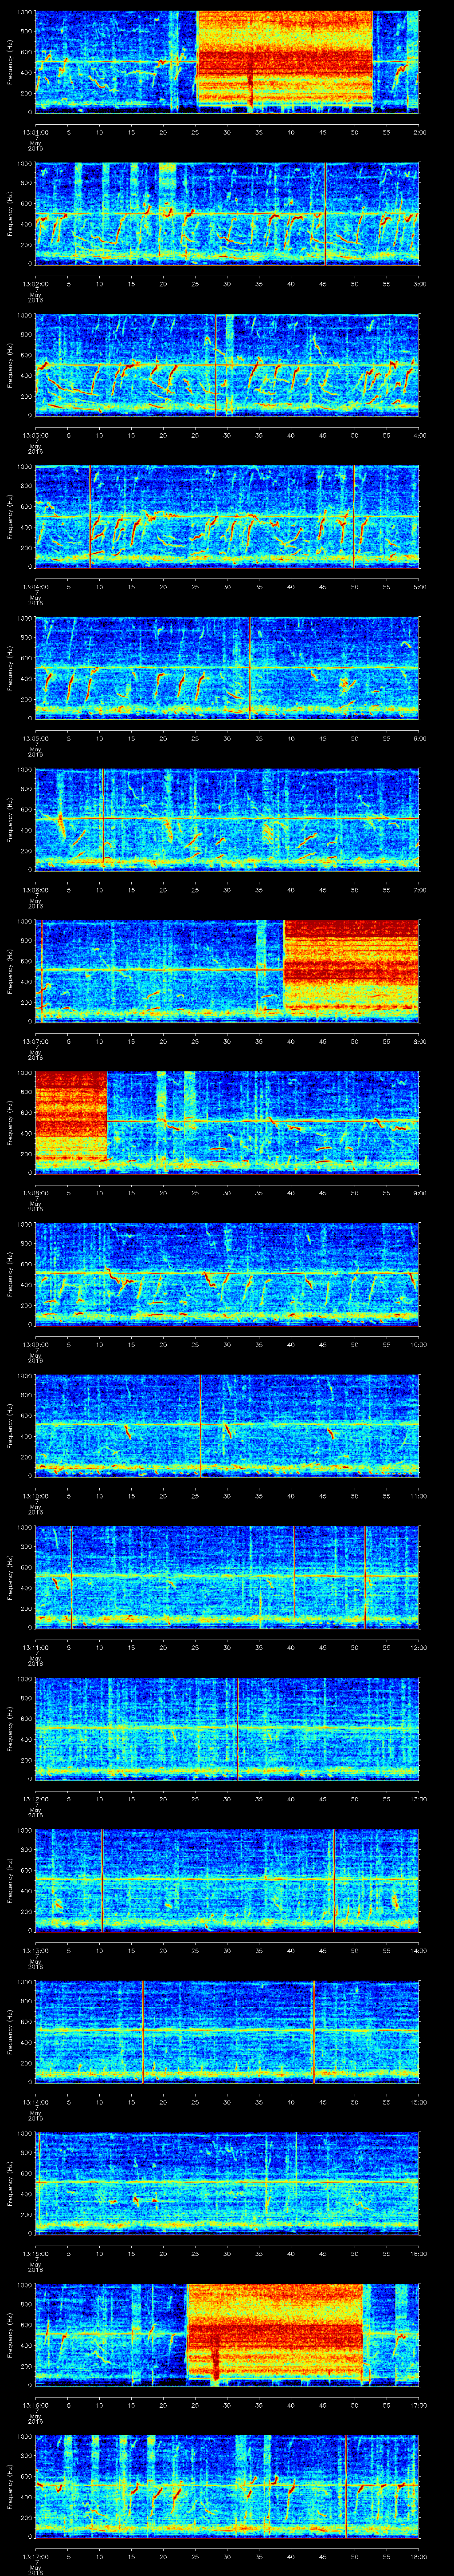This screenshot has height=2576, width=454.
Task: Click the '6:00' end-time axis label
Action: pyautogui.click(x=419, y=738)
